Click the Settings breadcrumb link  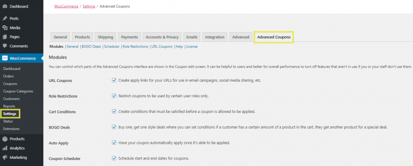point(89,6)
